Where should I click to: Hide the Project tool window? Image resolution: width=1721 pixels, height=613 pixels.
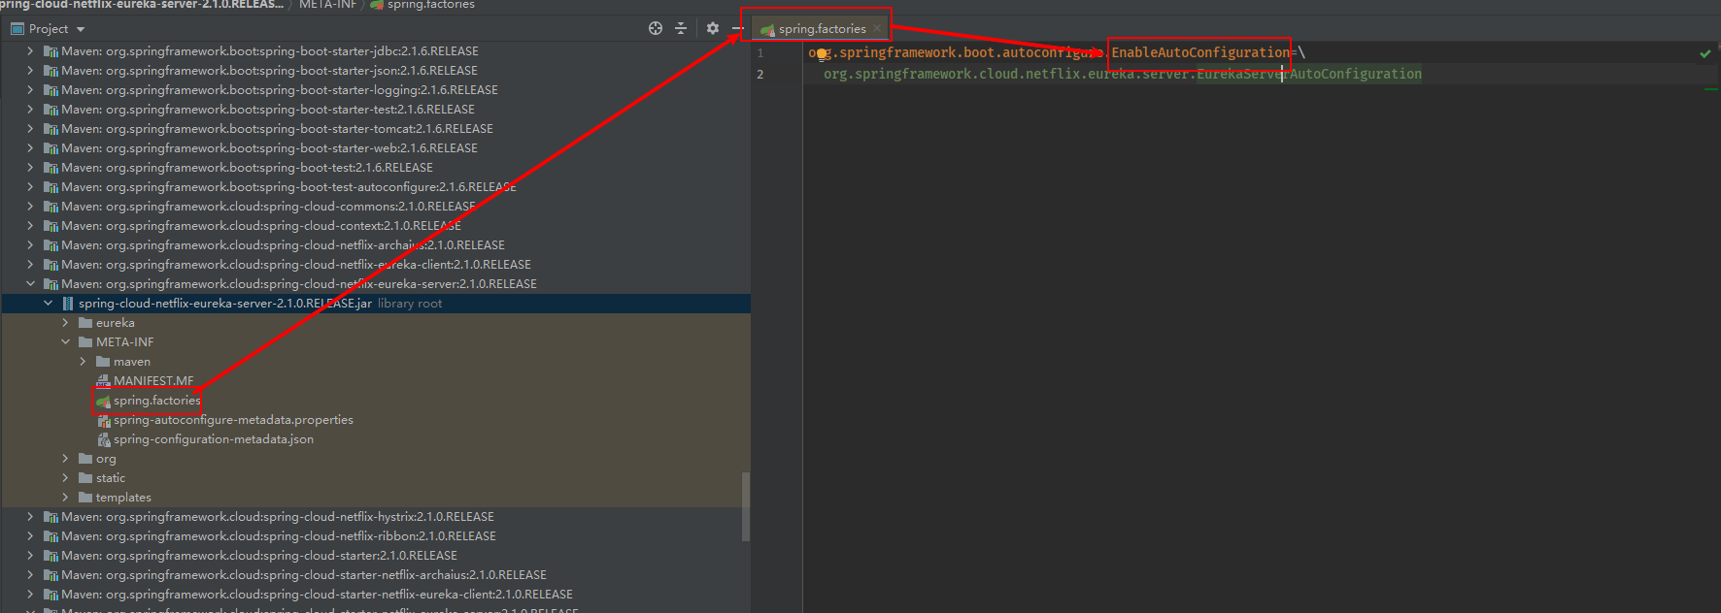736,28
